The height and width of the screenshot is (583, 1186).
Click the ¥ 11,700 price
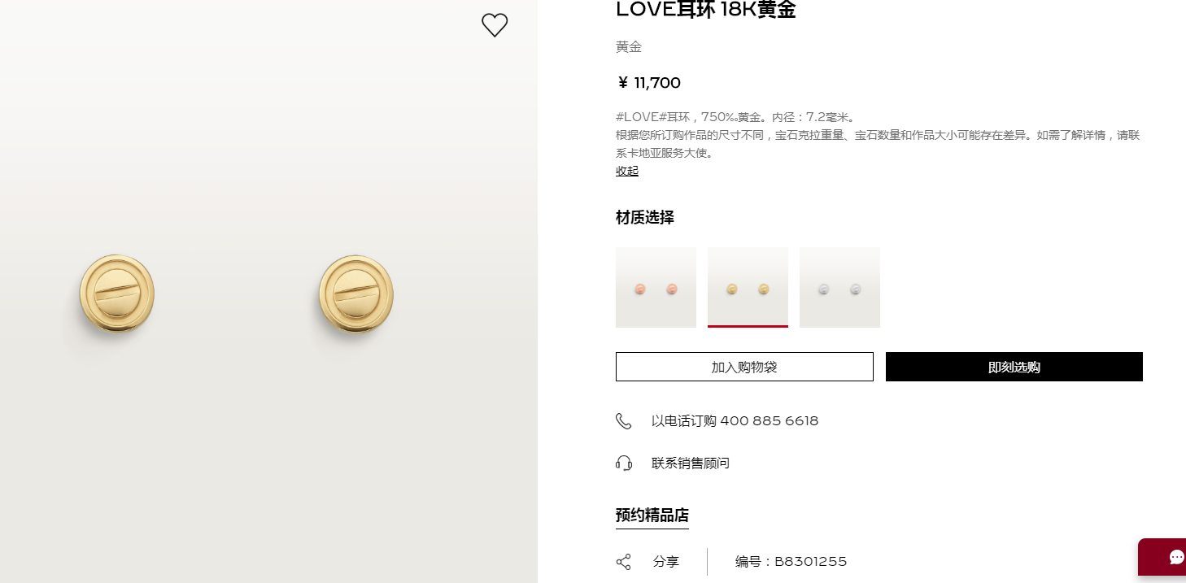(x=648, y=83)
